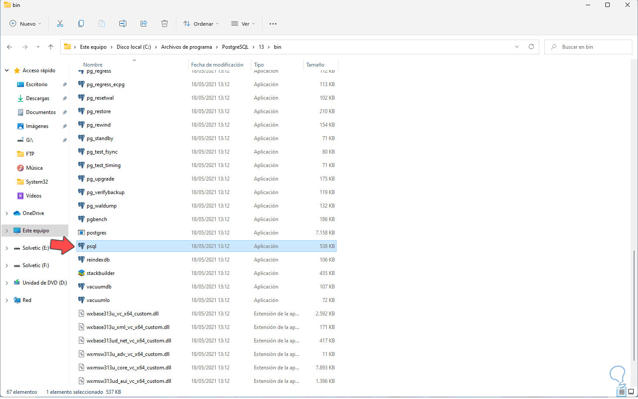Open the Ordenar sort dropdown
The image size is (638, 399).
201,23
